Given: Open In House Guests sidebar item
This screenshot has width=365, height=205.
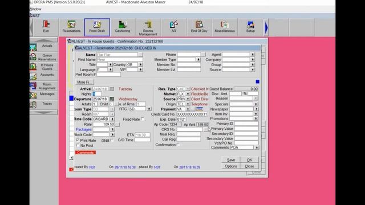Looking at the screenshot, I should pyautogui.click(x=44, y=67).
